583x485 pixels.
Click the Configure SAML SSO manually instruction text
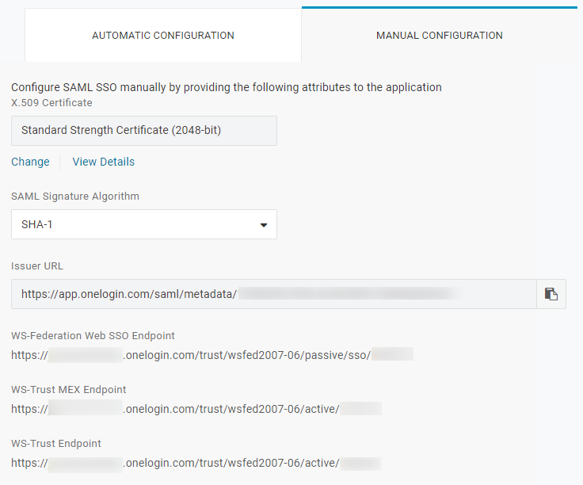(227, 87)
